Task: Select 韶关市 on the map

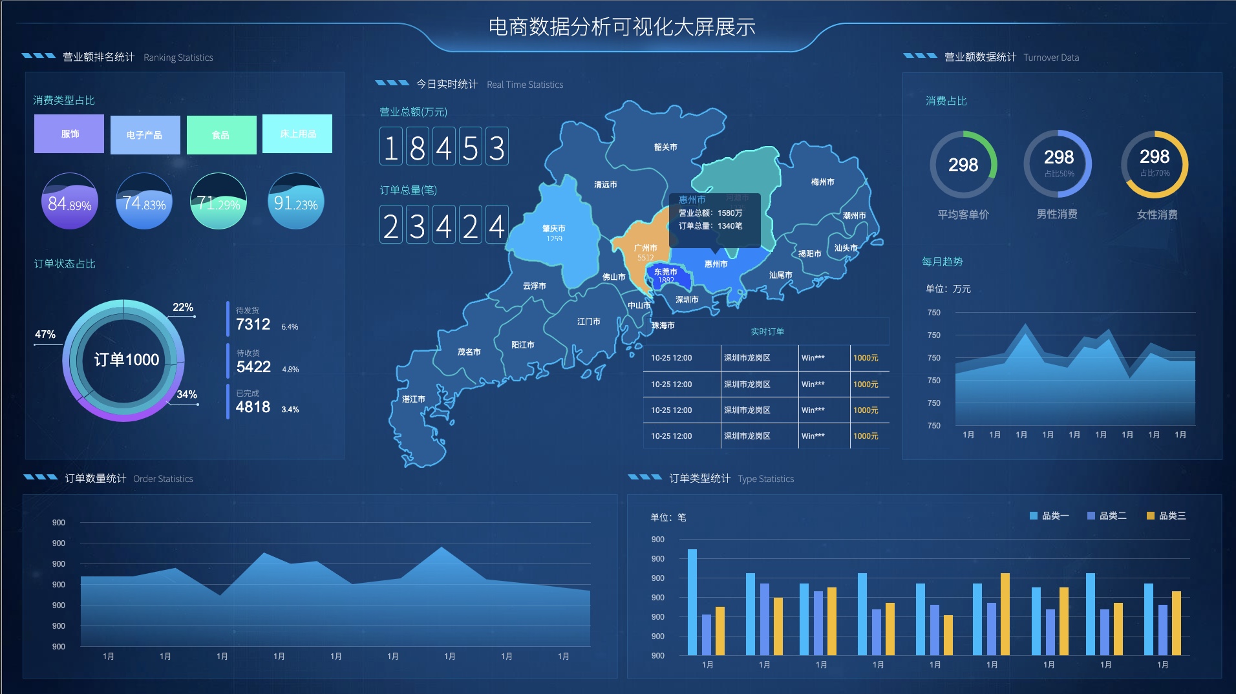Action: point(665,147)
